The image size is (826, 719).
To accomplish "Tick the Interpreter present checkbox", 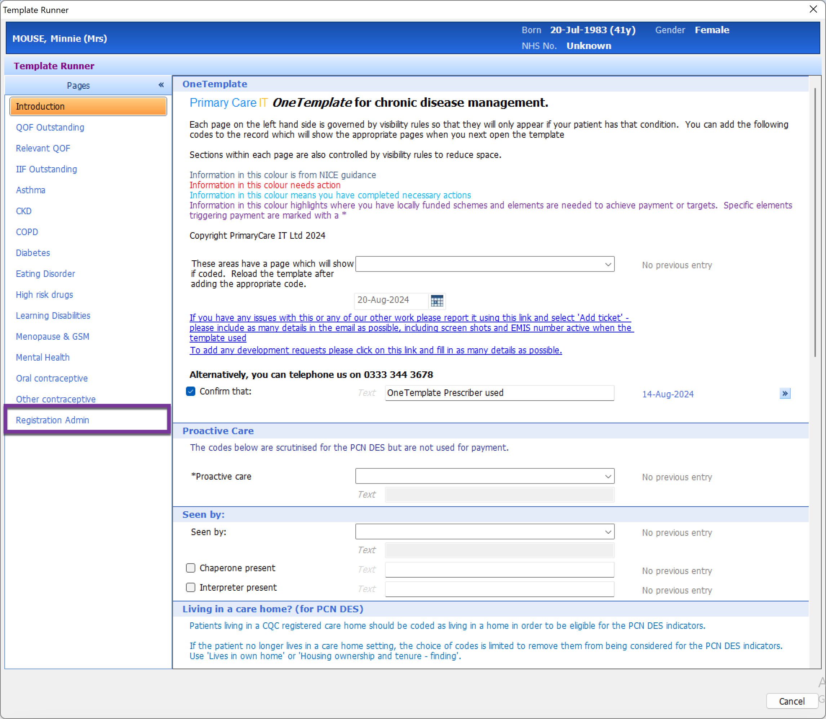I will (190, 587).
